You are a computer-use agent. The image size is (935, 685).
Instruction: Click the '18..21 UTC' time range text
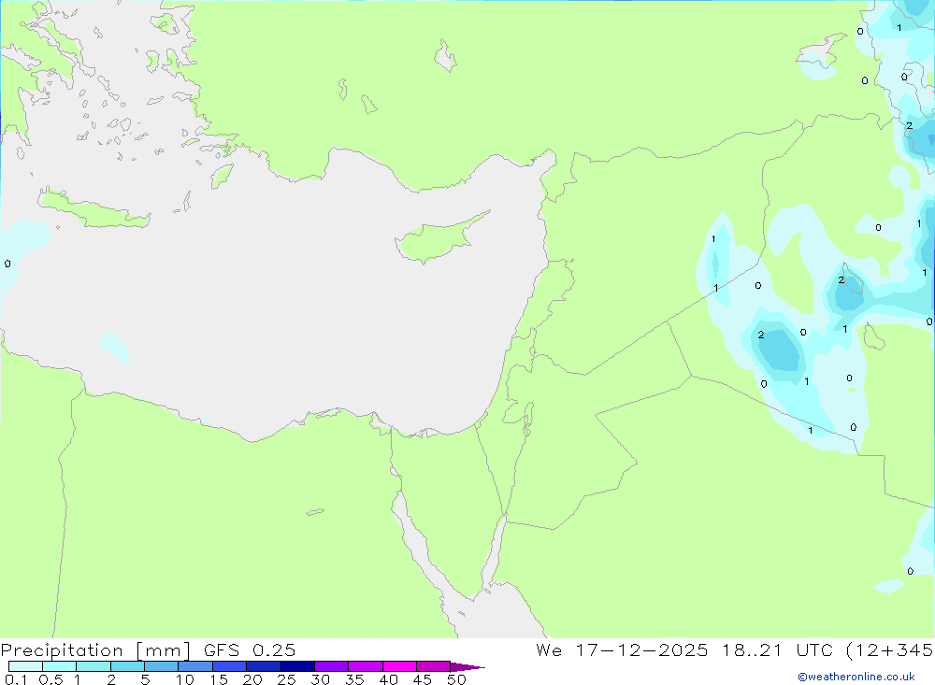coord(778,649)
